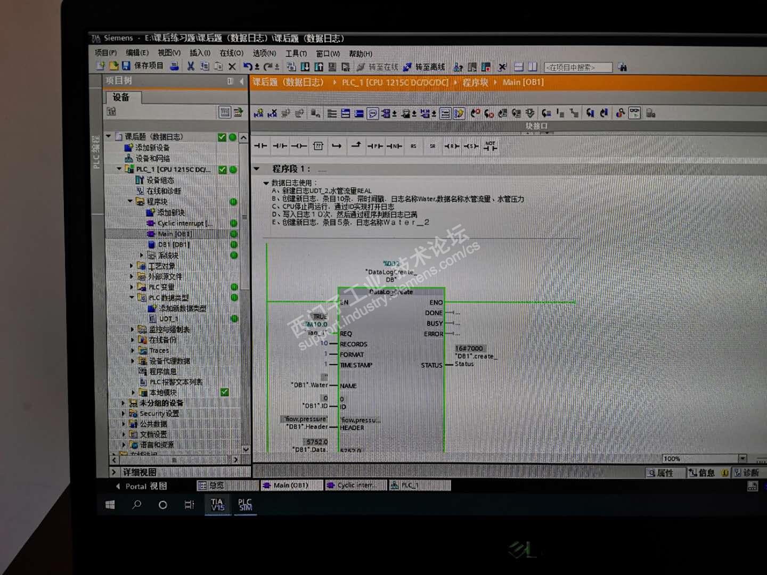Viewport: 767px width, 575px height.
Task: Open the zoom 100% dropdown
Action: [x=742, y=458]
